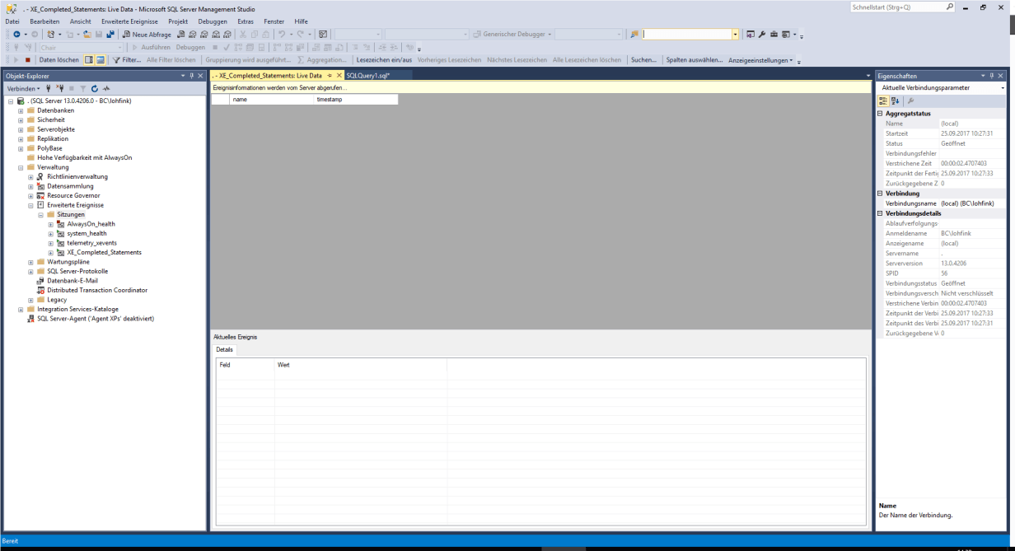Click the Daten löschen button
The height and width of the screenshot is (551, 1015).
(x=59, y=59)
